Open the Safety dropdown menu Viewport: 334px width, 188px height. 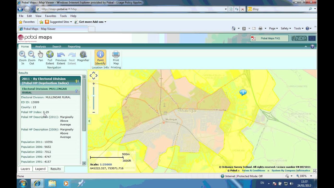point(286,28)
